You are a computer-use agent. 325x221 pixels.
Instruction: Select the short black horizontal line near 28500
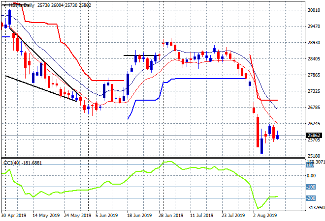[x=141, y=55]
